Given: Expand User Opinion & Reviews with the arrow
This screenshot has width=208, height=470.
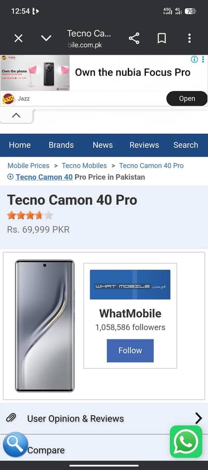Looking at the screenshot, I should tap(199, 418).
